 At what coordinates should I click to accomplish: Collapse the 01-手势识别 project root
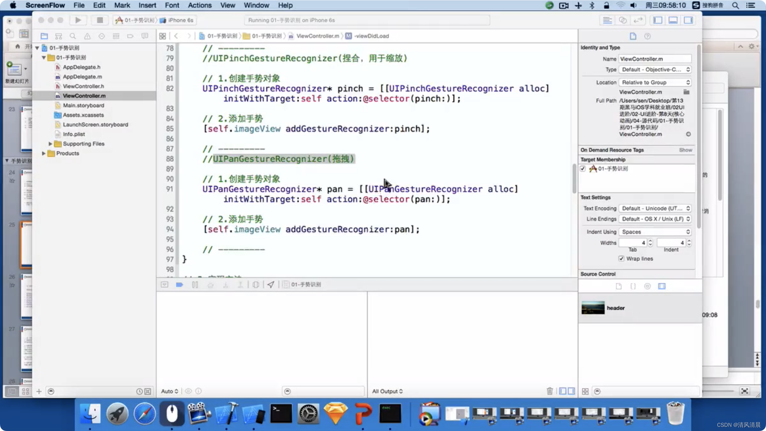(37, 48)
